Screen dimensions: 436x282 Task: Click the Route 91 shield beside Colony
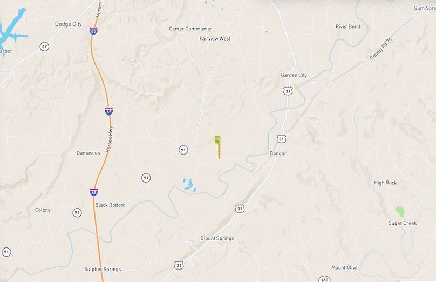(x=77, y=213)
